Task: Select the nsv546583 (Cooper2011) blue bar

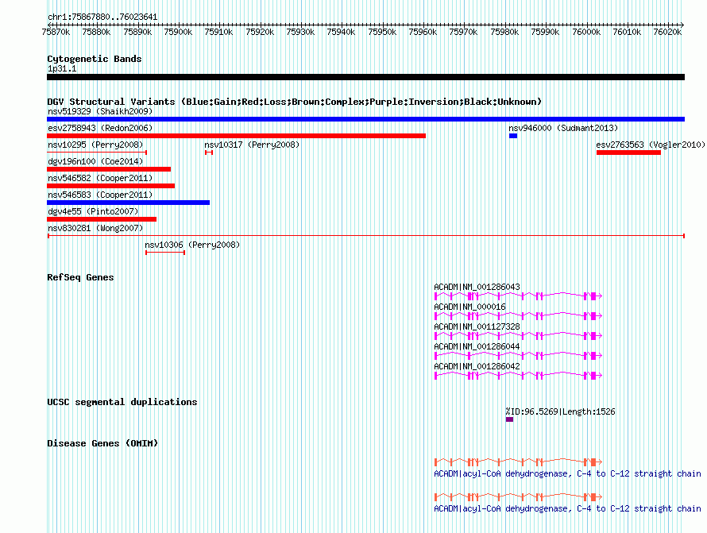Action: (x=129, y=203)
